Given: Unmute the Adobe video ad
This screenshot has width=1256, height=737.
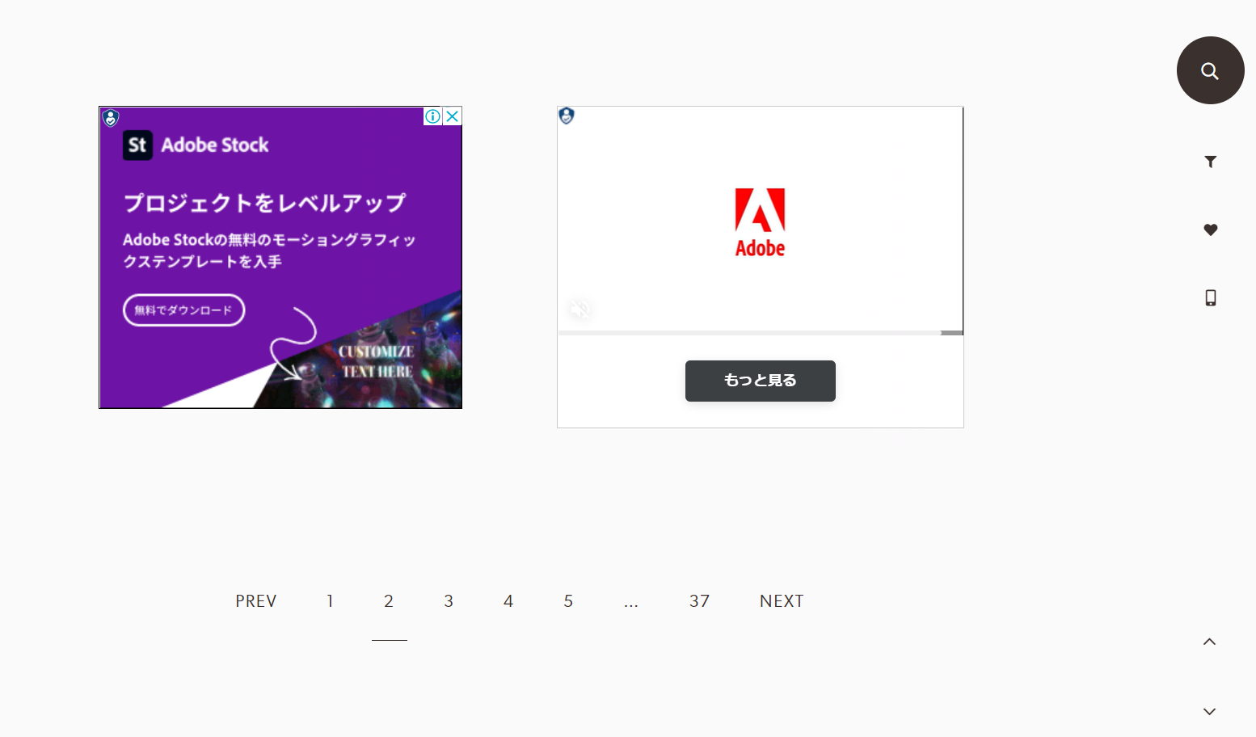Looking at the screenshot, I should click(x=580, y=309).
